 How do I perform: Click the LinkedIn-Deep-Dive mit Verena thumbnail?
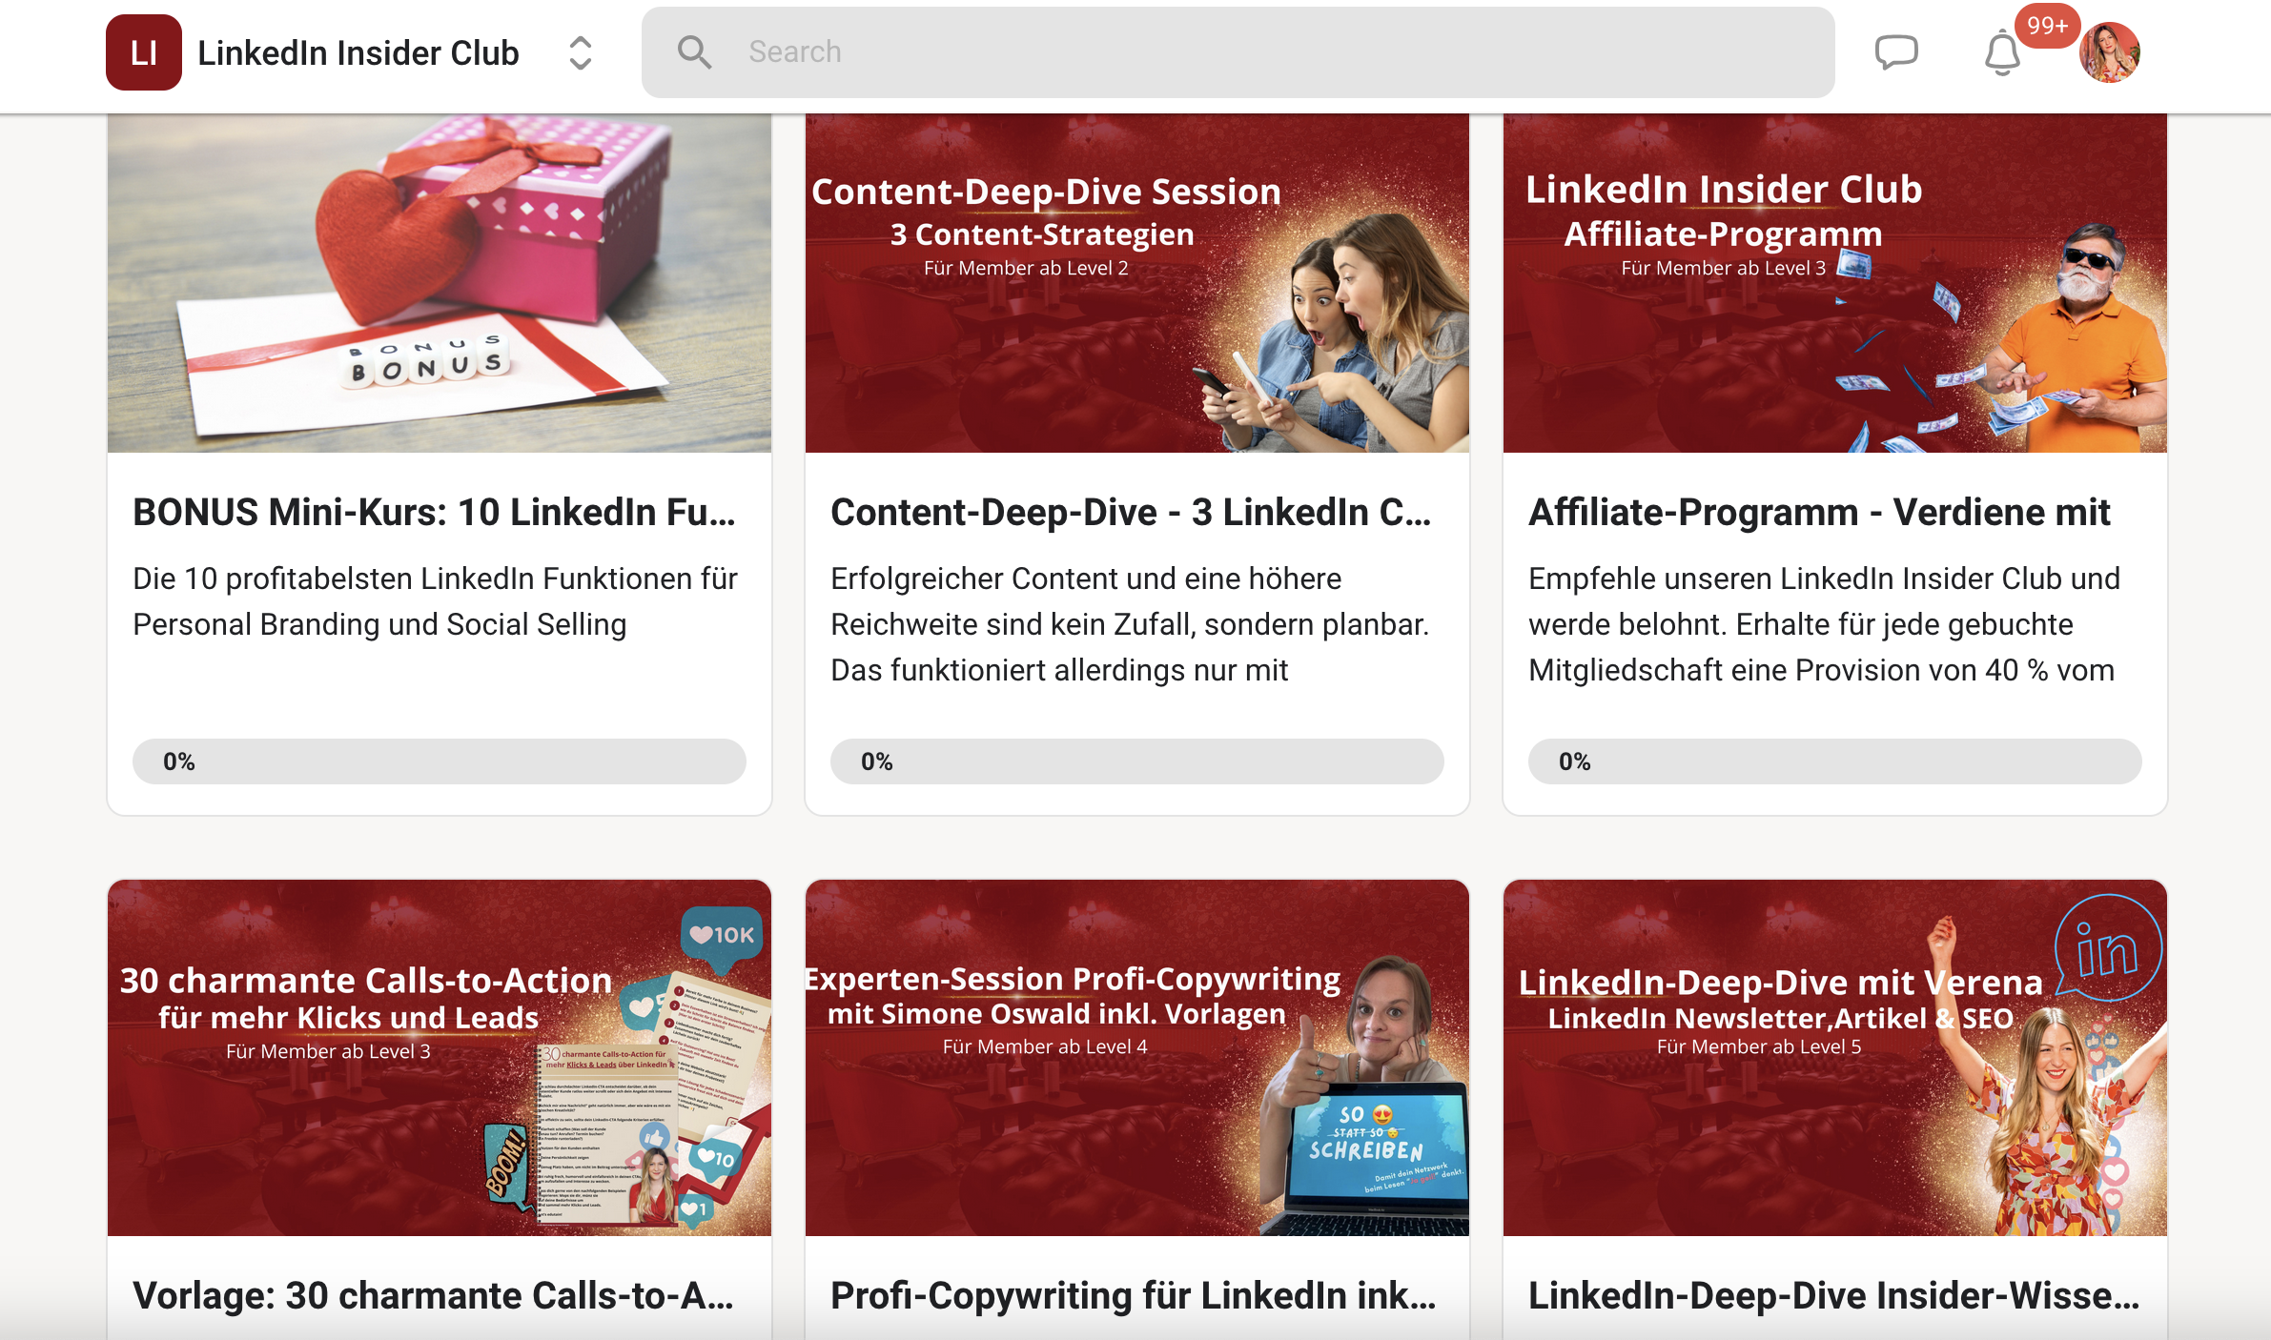[x=1834, y=1058]
